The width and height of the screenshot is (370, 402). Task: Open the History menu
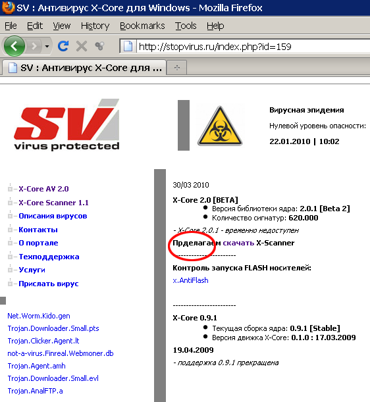[x=95, y=26]
